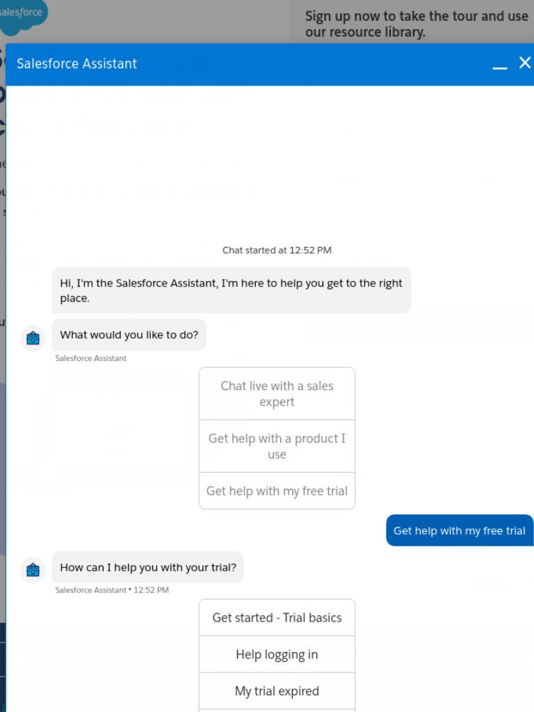Viewport: 534px width, 712px height.
Task: Select "My trial expired" option
Action: 277,691
